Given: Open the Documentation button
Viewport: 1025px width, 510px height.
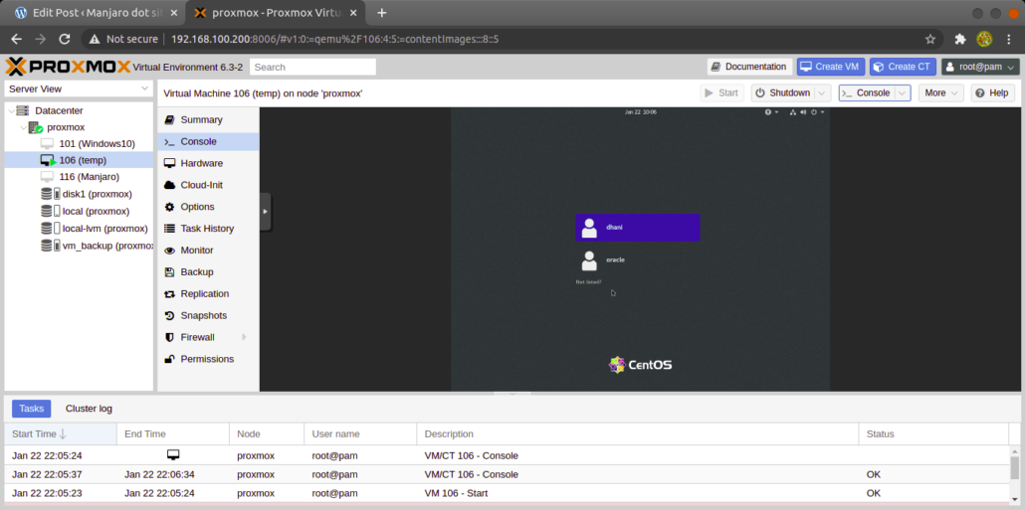Looking at the screenshot, I should 749,67.
